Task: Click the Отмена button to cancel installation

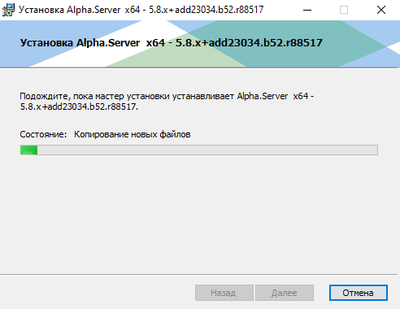Action: click(359, 293)
